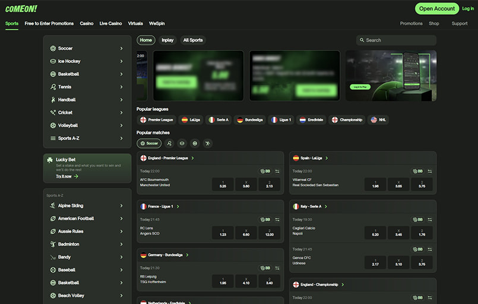Open the phone app promotional banner
The image size is (478, 304).
[x=391, y=75]
